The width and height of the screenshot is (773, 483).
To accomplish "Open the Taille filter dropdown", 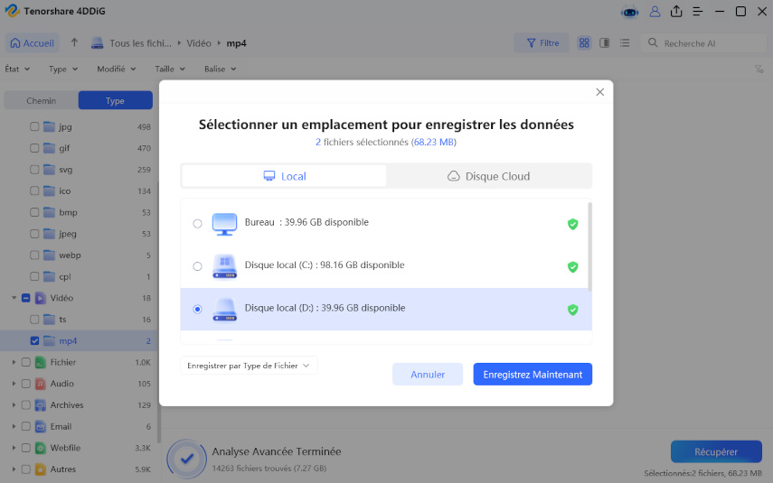I will pyautogui.click(x=170, y=69).
